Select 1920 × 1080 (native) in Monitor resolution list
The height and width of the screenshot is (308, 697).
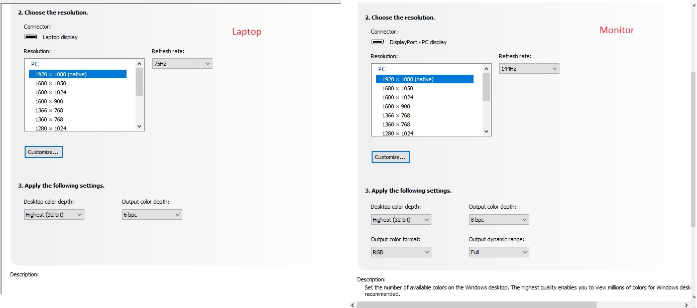[x=425, y=79]
